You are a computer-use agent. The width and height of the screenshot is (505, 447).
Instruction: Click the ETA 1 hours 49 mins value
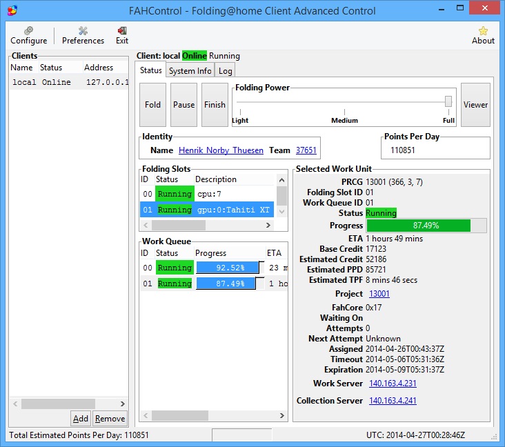tap(394, 239)
